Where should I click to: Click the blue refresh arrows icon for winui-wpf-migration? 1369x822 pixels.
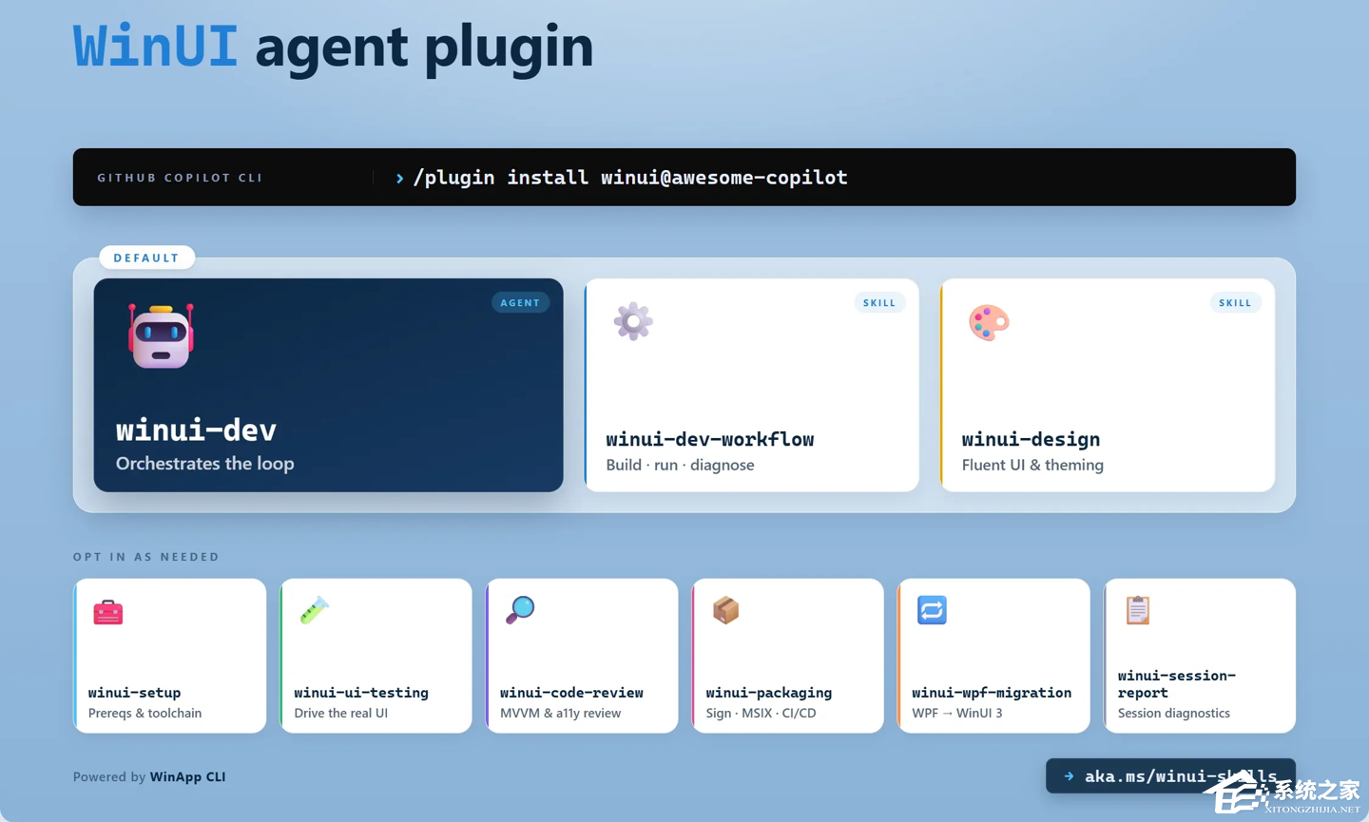[932, 610]
